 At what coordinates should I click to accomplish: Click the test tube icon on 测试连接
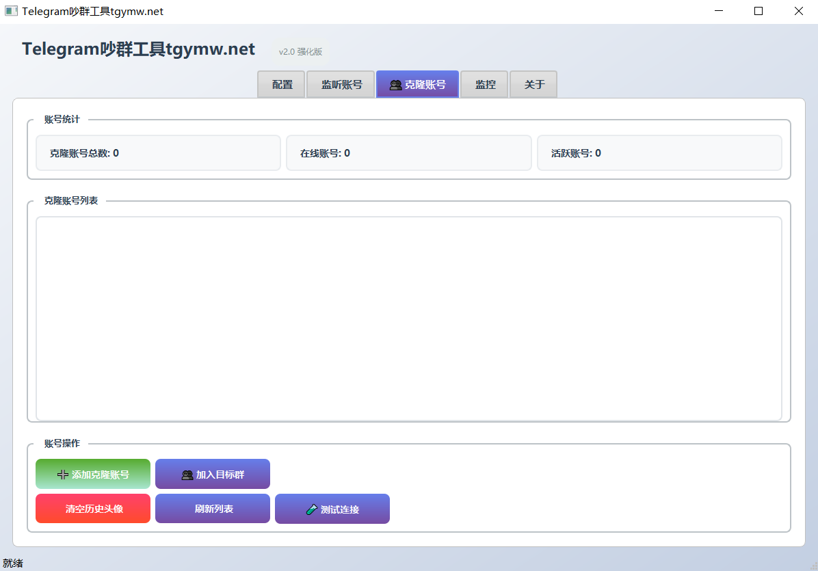click(311, 509)
